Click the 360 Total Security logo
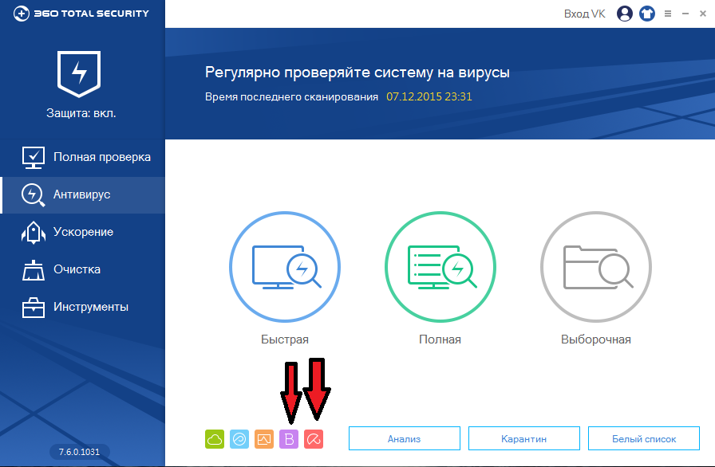 (x=81, y=14)
